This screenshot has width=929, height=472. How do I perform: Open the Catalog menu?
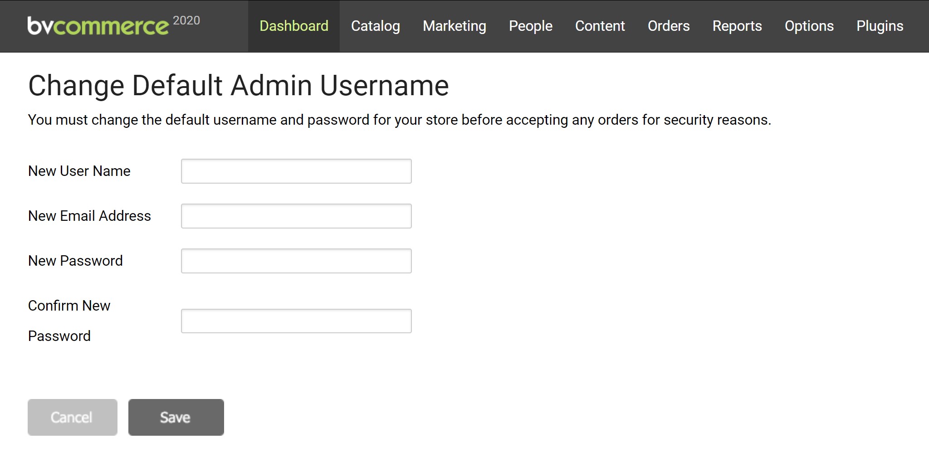click(376, 26)
